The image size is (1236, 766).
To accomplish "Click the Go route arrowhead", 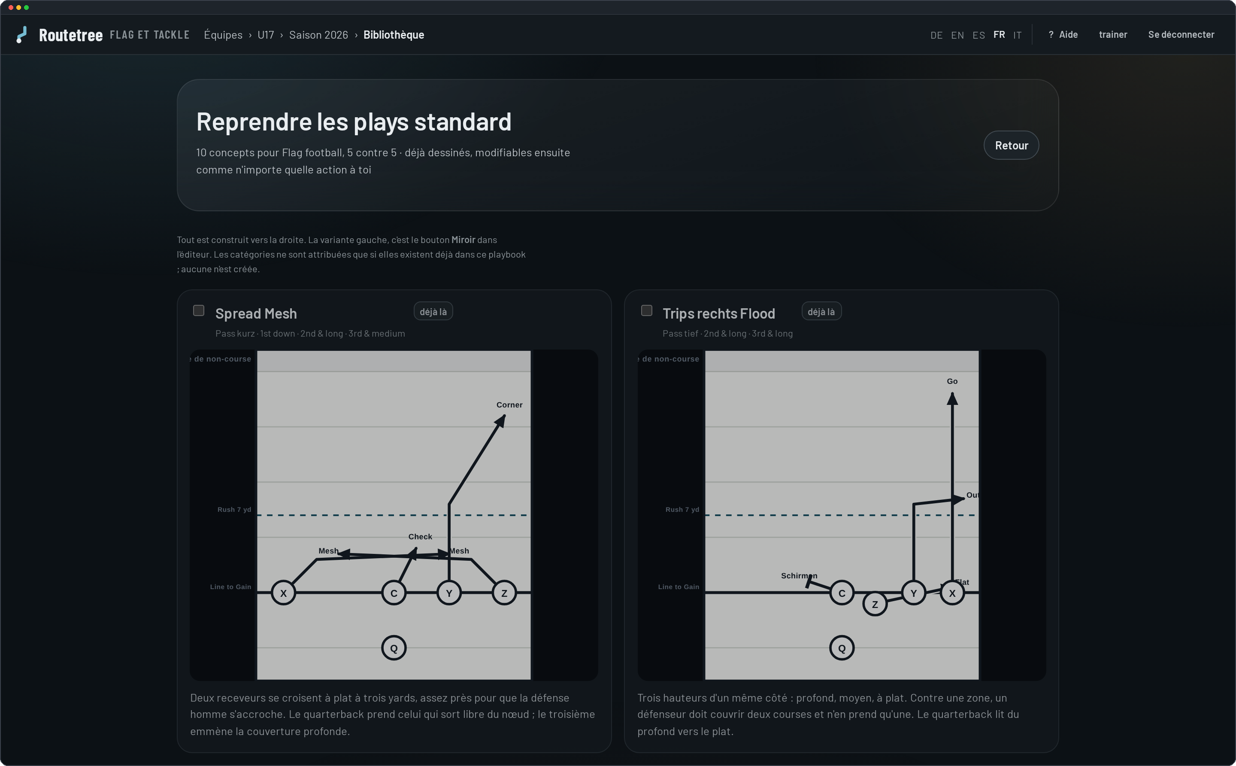I will (952, 399).
